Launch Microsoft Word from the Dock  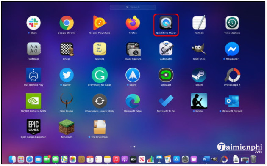tap(206, 159)
